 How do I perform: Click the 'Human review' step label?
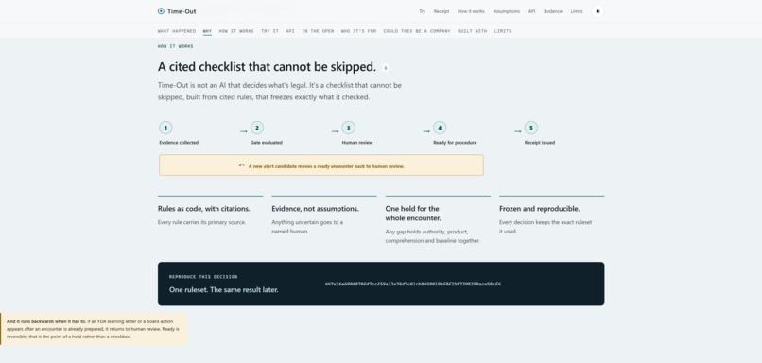(357, 143)
